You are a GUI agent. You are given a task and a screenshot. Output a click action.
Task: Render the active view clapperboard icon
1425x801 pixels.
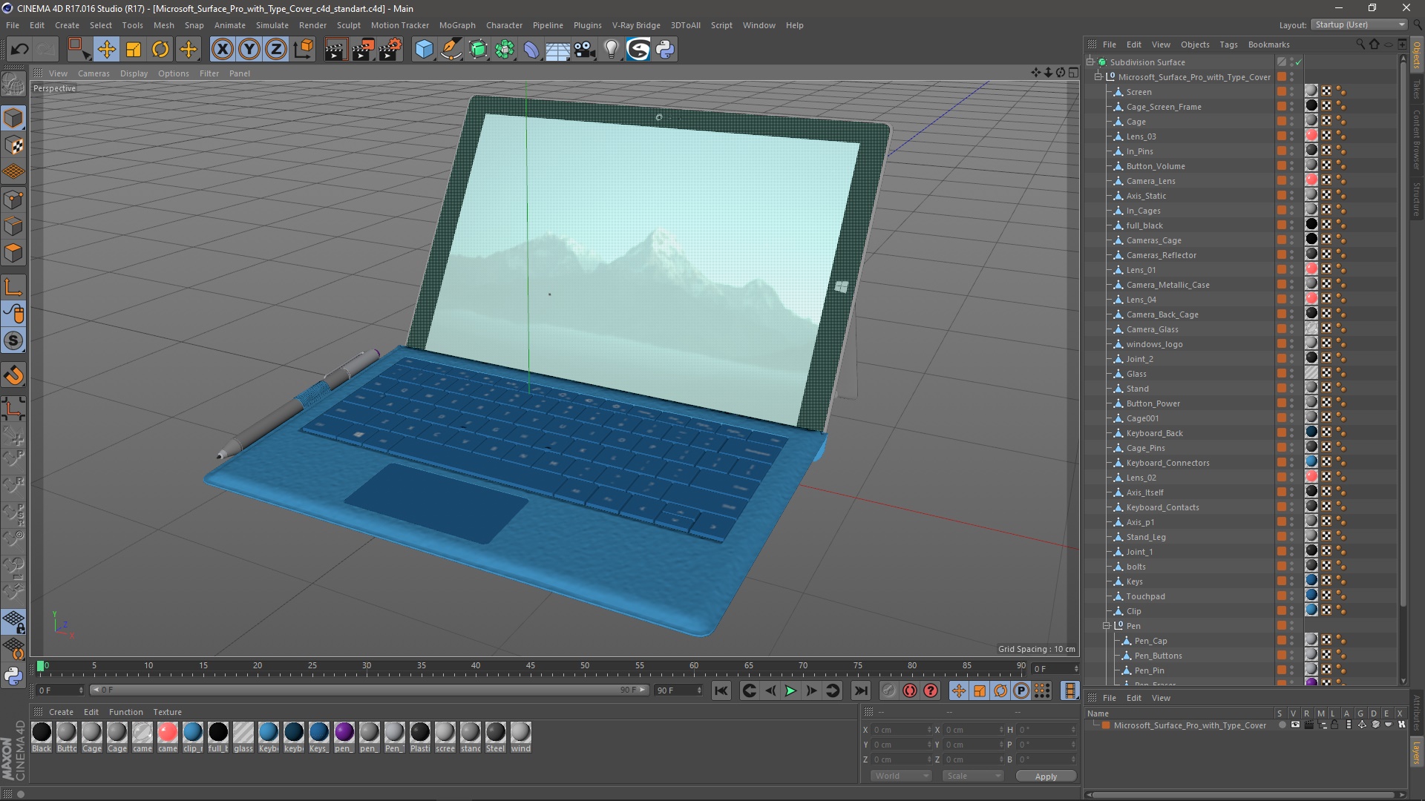click(x=335, y=50)
